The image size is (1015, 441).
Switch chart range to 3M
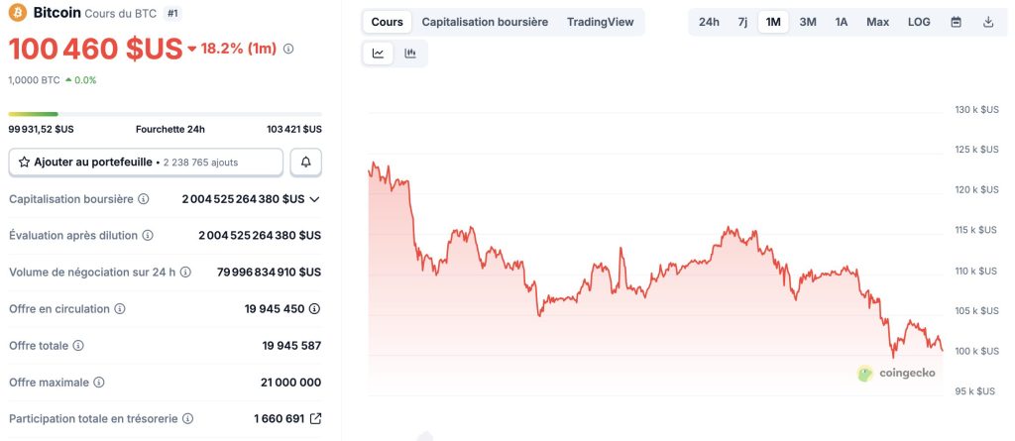[x=808, y=22]
